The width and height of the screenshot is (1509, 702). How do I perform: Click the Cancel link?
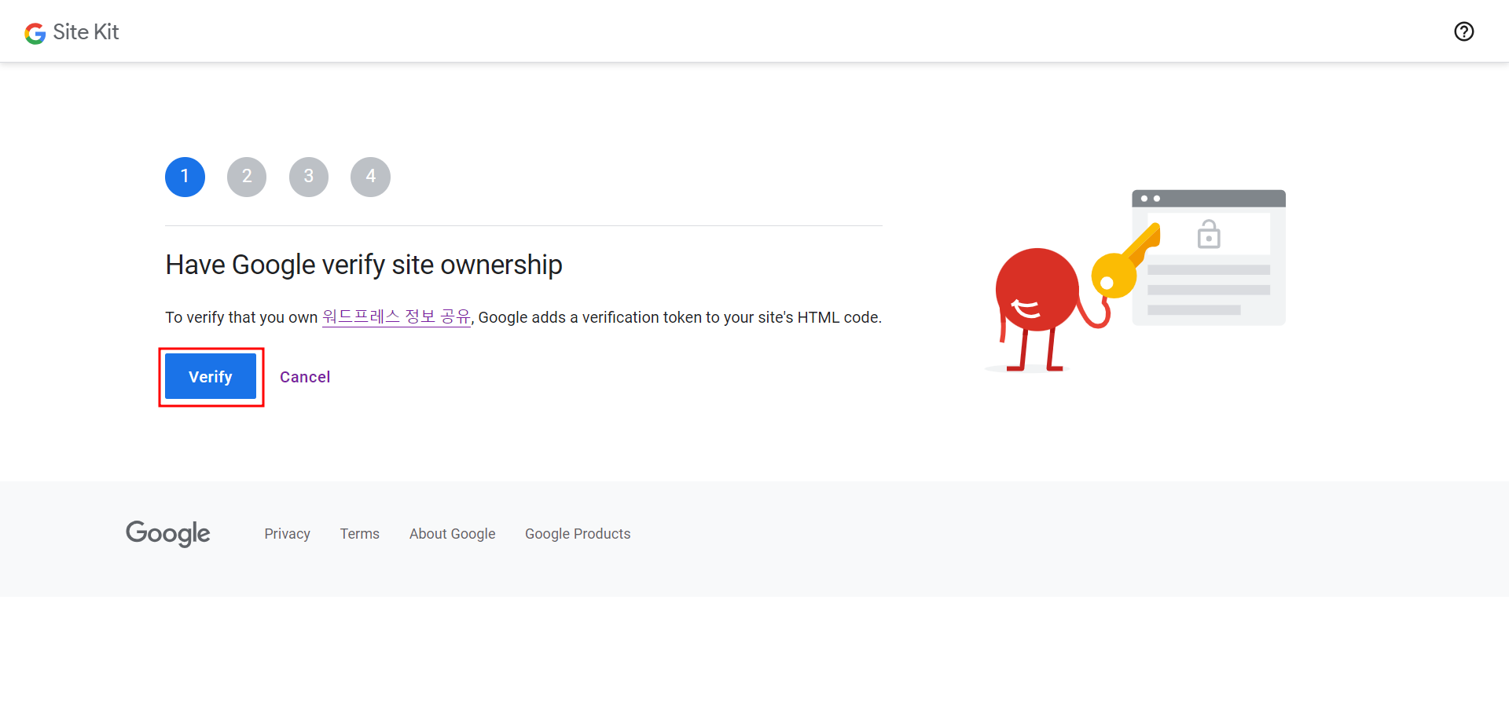tap(305, 377)
